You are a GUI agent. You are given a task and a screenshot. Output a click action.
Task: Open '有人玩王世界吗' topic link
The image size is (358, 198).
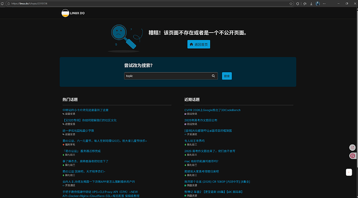194,141
